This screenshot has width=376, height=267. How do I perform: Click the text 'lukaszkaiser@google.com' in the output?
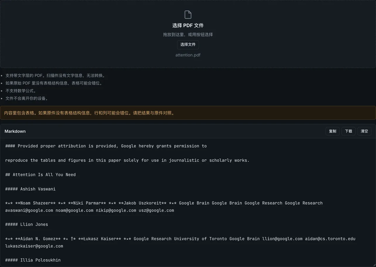pyautogui.click(x=34, y=246)
